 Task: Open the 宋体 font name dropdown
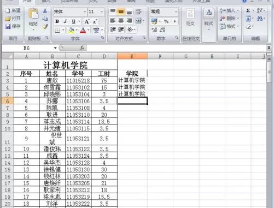click(85, 12)
